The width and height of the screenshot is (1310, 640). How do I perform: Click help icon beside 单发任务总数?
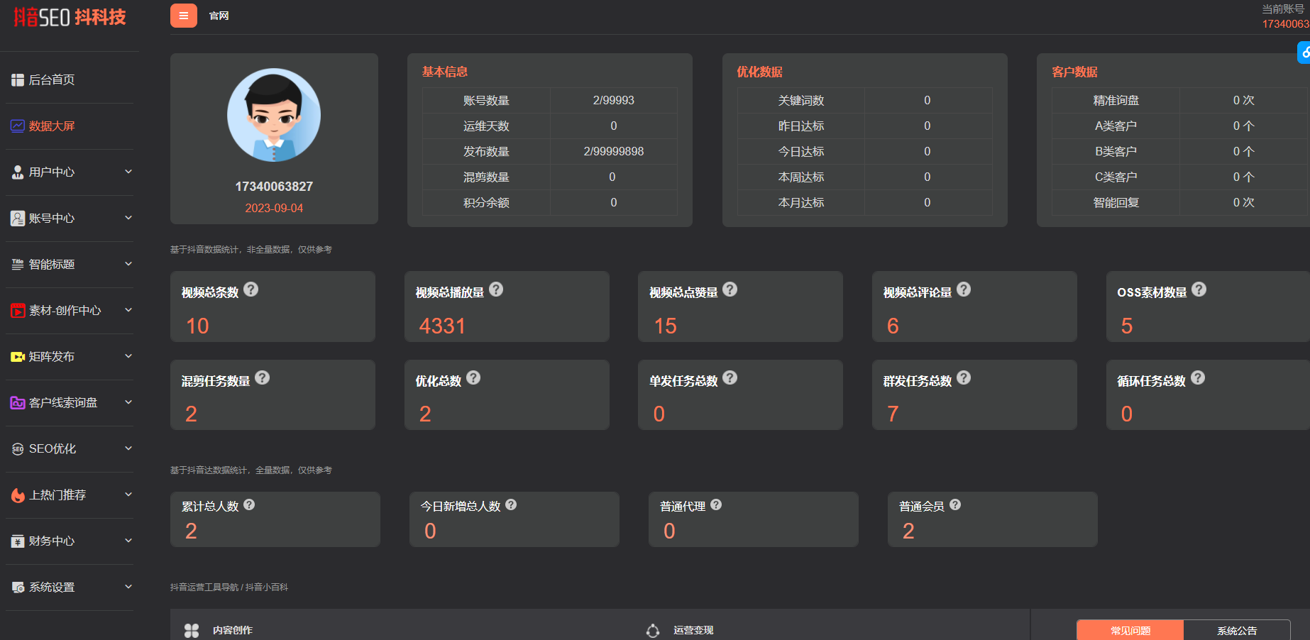[x=730, y=377]
